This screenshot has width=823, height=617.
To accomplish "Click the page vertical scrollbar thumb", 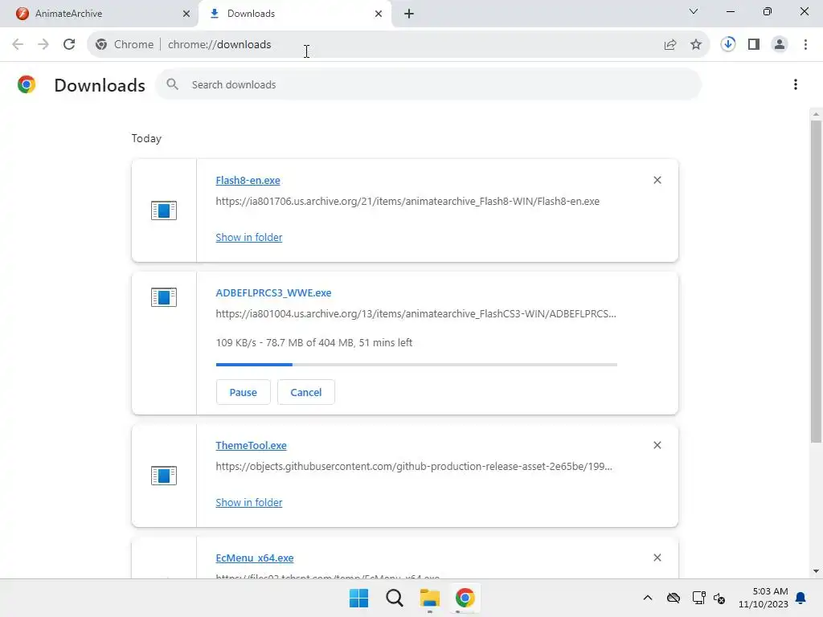I will click(816, 281).
